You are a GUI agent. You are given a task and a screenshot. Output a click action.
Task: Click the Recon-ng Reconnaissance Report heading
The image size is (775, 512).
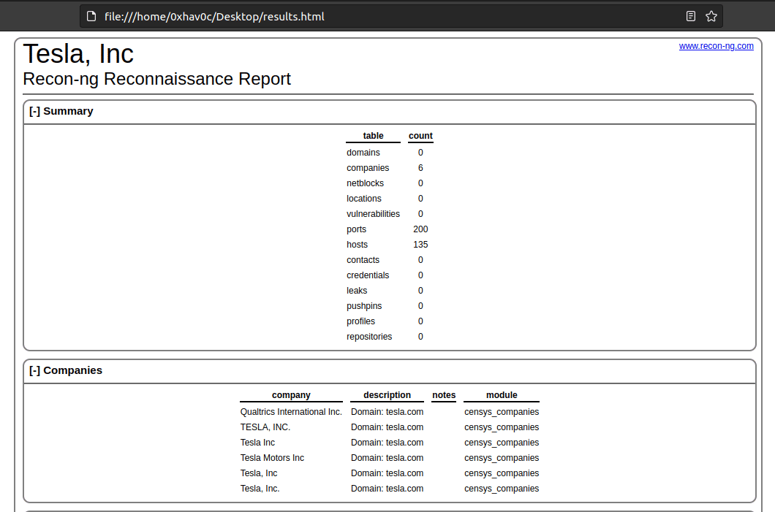[x=156, y=79]
